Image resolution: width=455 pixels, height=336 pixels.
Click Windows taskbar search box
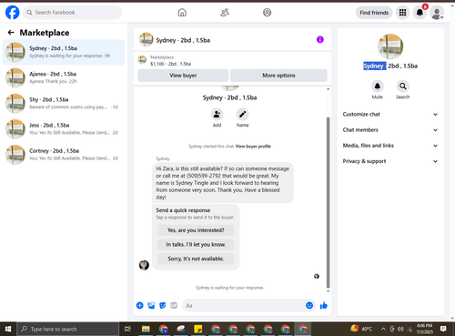(68, 329)
